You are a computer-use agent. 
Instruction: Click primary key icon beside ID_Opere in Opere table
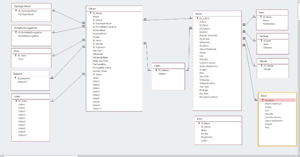pyautogui.click(x=263, y=100)
